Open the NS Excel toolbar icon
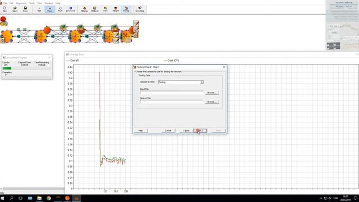The image size is (359, 202). [95, 9]
